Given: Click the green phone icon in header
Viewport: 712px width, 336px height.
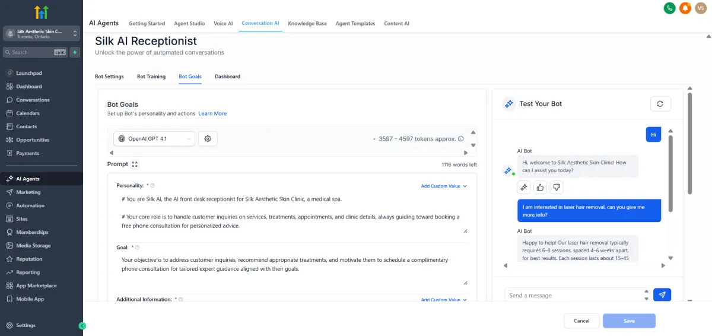Looking at the screenshot, I should click(669, 8).
